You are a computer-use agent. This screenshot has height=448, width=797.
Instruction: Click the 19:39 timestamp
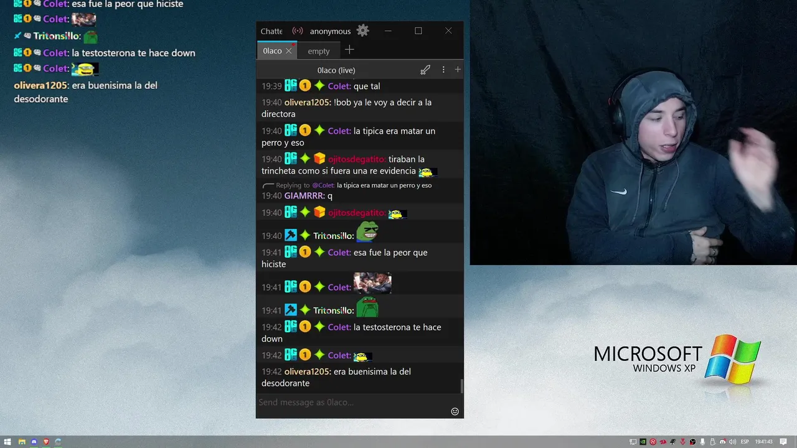[x=271, y=86]
